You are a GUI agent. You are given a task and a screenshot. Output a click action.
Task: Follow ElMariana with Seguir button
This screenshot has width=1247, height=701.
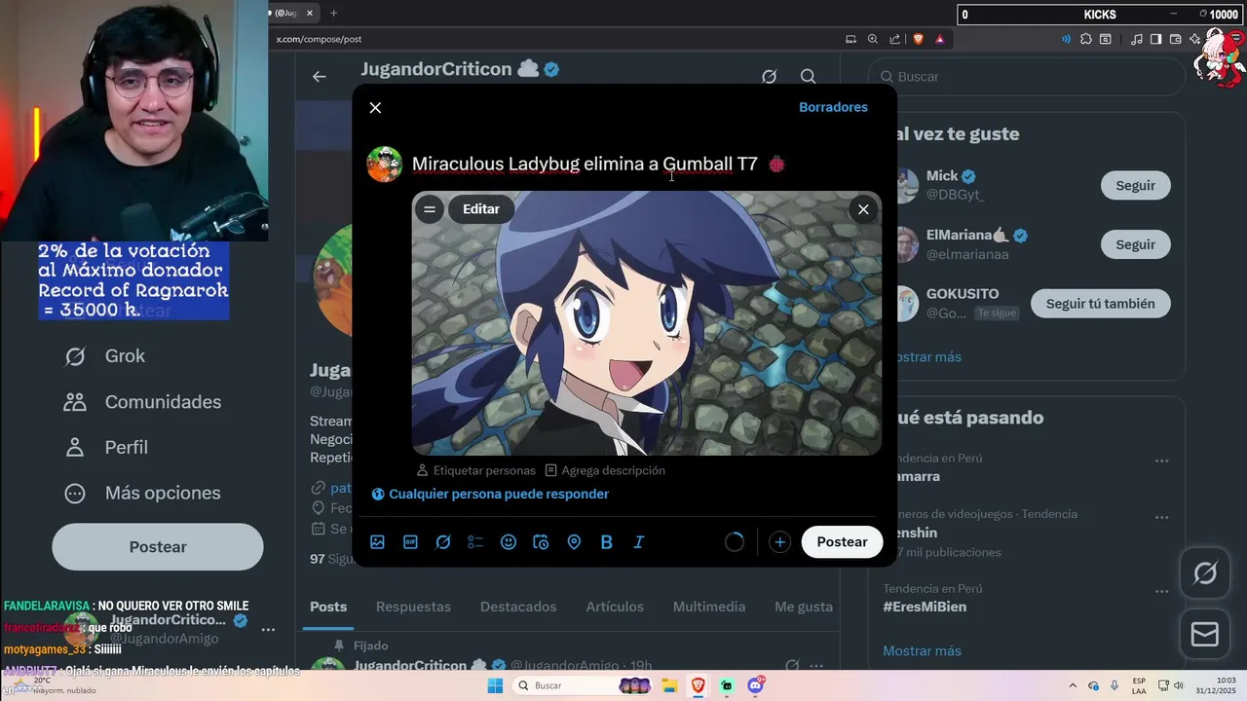point(1135,244)
